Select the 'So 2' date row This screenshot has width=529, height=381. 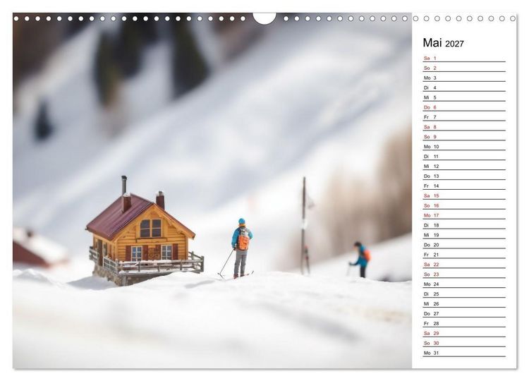[464, 68]
